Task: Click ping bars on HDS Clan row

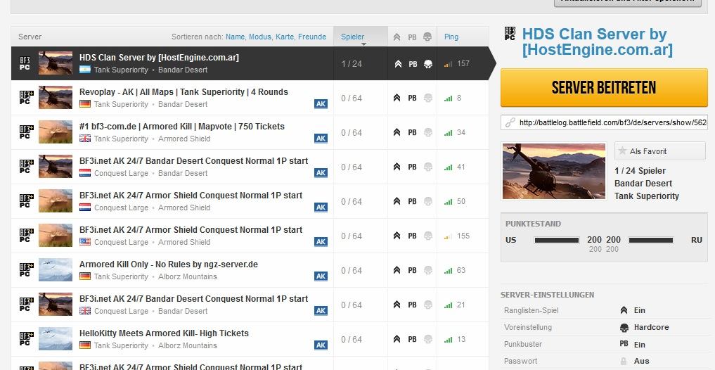Action: coord(448,64)
